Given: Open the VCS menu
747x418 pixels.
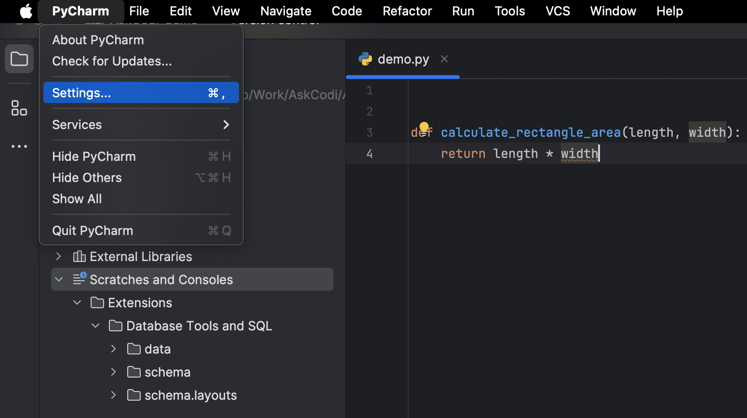Looking at the screenshot, I should (x=558, y=11).
